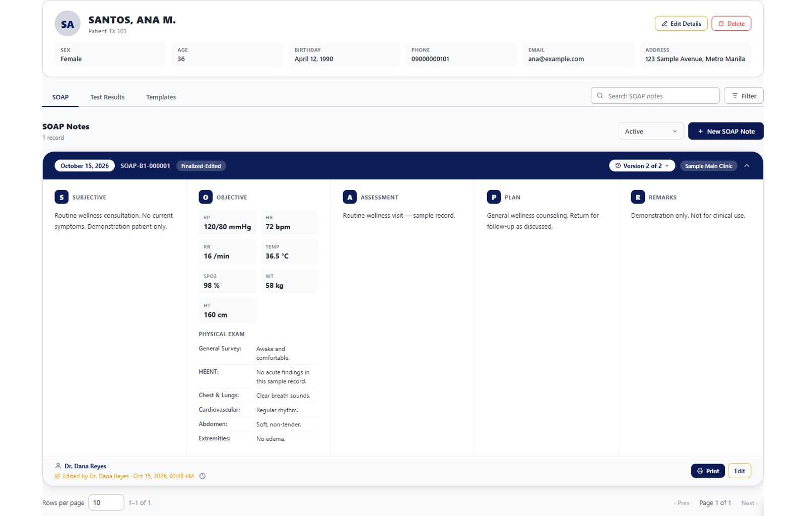Click the Finalized-Edited status badge
This screenshot has height=516, width=806.
pyautogui.click(x=201, y=166)
